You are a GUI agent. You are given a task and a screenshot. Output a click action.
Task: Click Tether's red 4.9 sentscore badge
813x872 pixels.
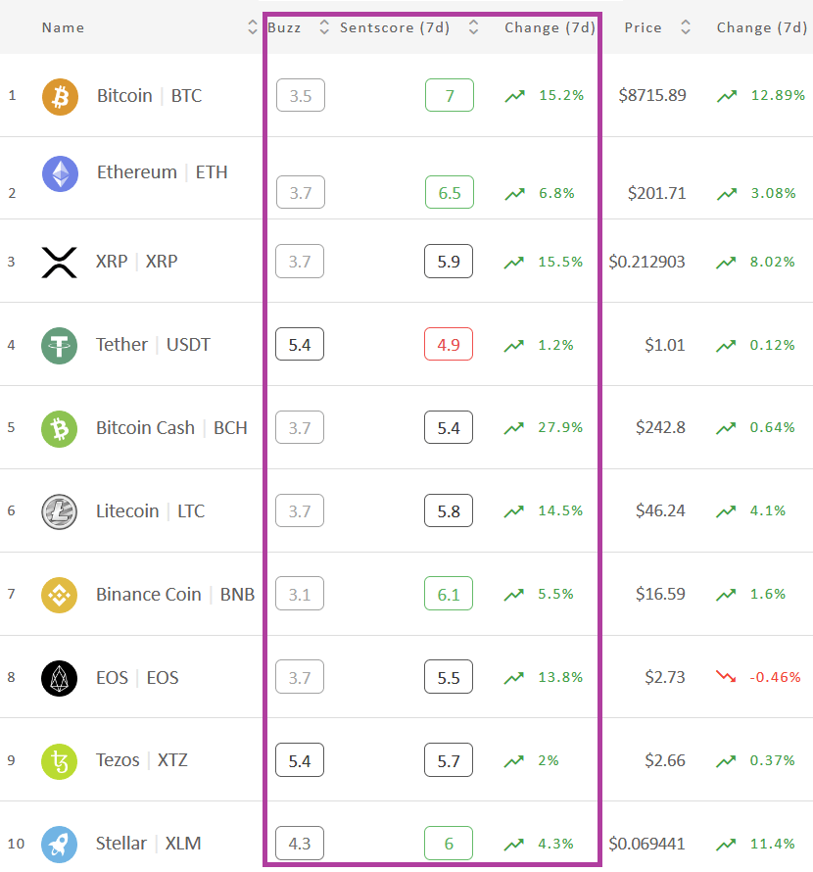click(x=449, y=344)
